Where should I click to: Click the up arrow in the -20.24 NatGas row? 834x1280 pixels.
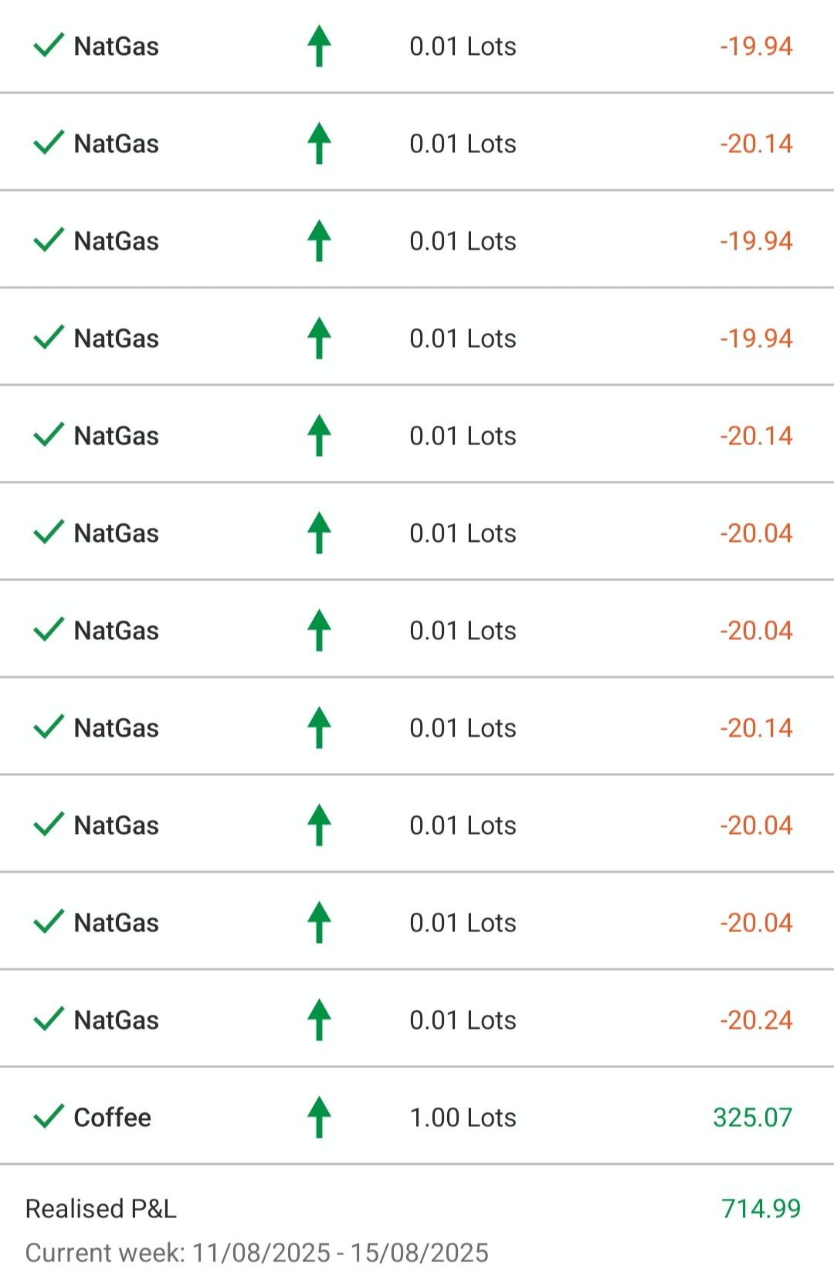[x=319, y=1020]
